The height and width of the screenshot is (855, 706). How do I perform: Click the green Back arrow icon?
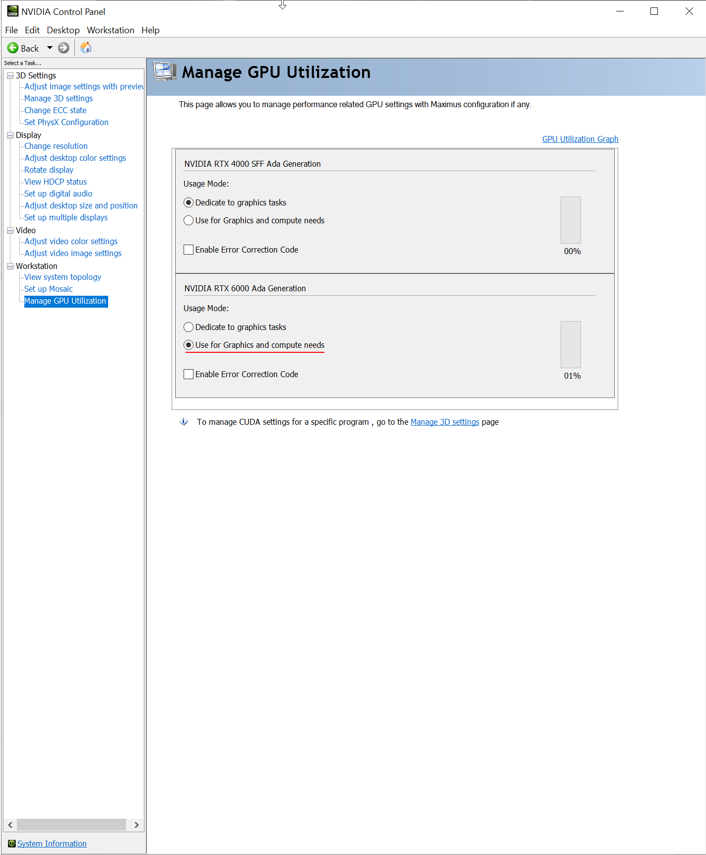tap(13, 48)
